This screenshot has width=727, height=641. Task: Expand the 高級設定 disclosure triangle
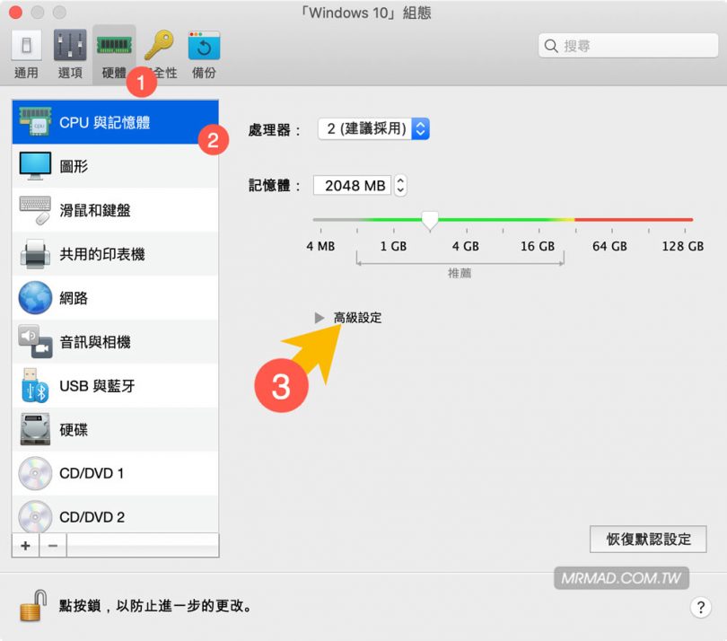(x=320, y=317)
